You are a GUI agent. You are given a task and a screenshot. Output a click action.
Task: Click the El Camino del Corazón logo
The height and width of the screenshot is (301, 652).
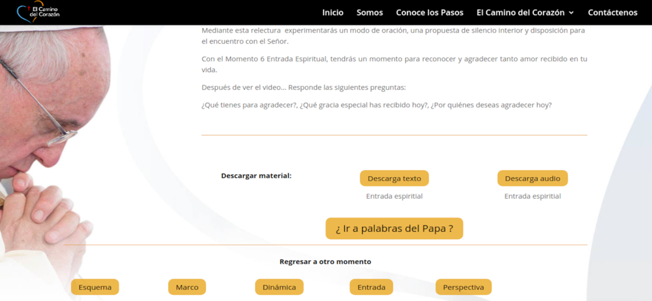(38, 12)
